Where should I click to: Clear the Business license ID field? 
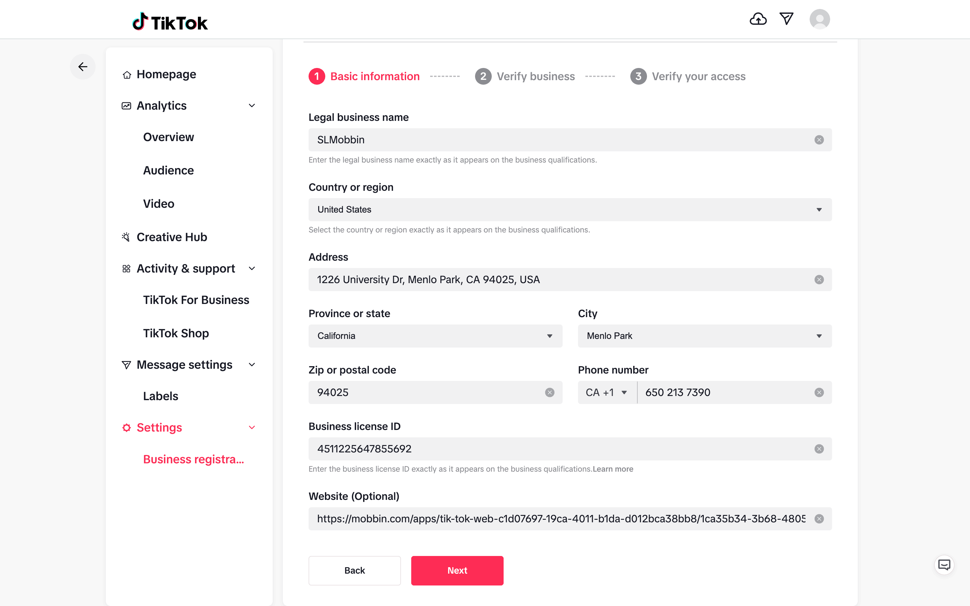(819, 449)
